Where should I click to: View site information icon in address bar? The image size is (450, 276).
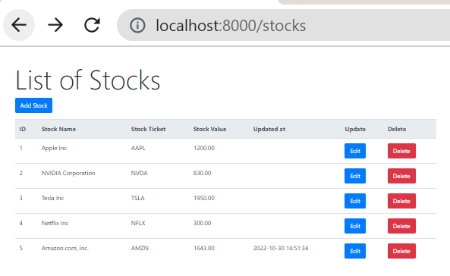coord(137,25)
